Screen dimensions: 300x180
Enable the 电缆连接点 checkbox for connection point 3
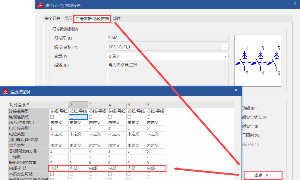(x=91, y=117)
